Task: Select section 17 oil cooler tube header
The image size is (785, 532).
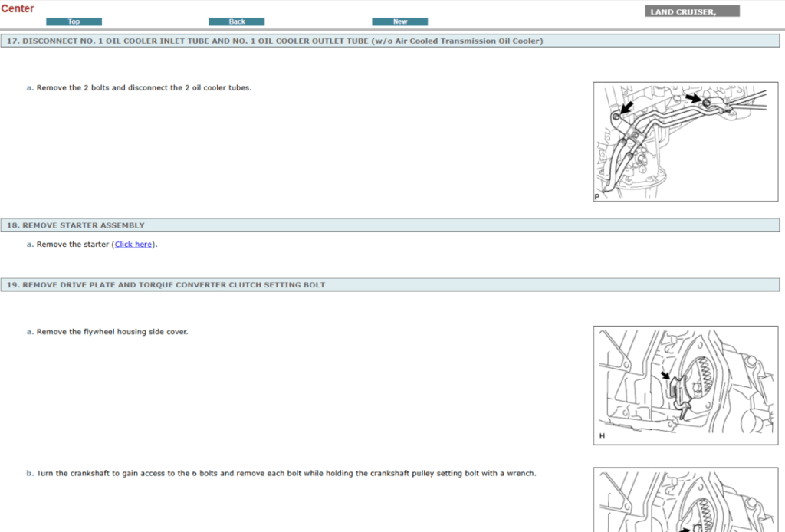Action: click(x=274, y=41)
